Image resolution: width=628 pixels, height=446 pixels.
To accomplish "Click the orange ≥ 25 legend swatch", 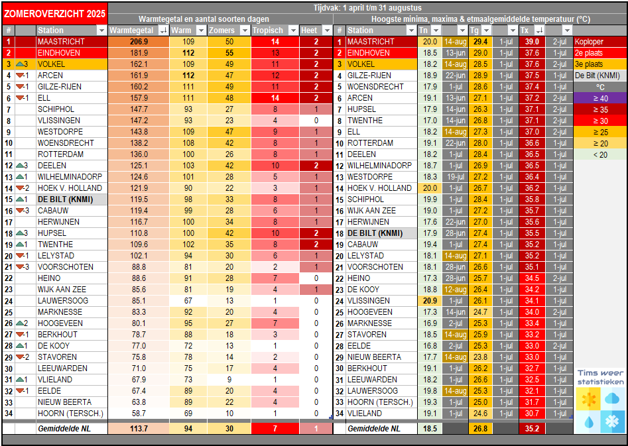I will click(x=600, y=132).
